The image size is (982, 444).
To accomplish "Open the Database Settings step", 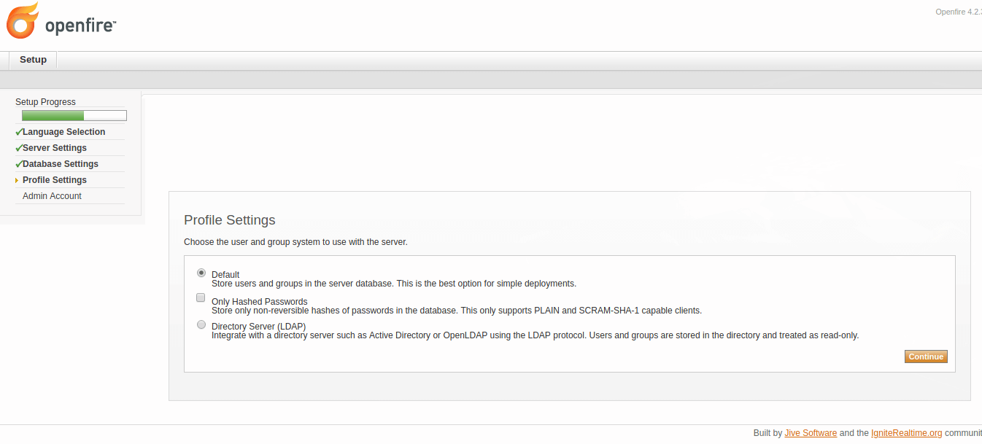I will point(61,164).
